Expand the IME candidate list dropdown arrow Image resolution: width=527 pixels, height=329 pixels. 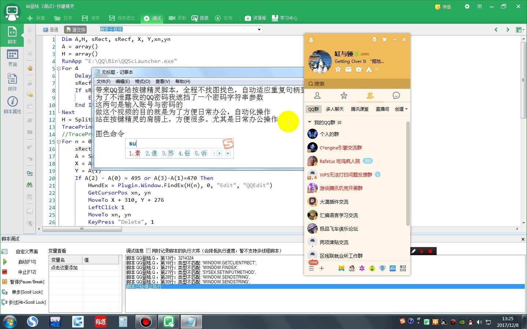(x=228, y=154)
